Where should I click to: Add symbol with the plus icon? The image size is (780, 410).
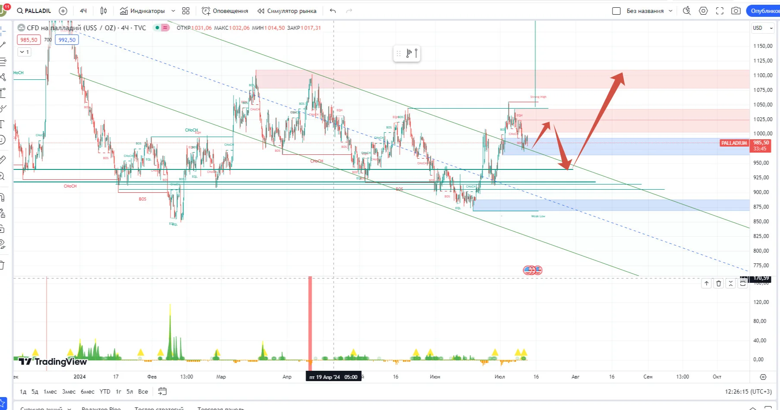[x=63, y=11]
